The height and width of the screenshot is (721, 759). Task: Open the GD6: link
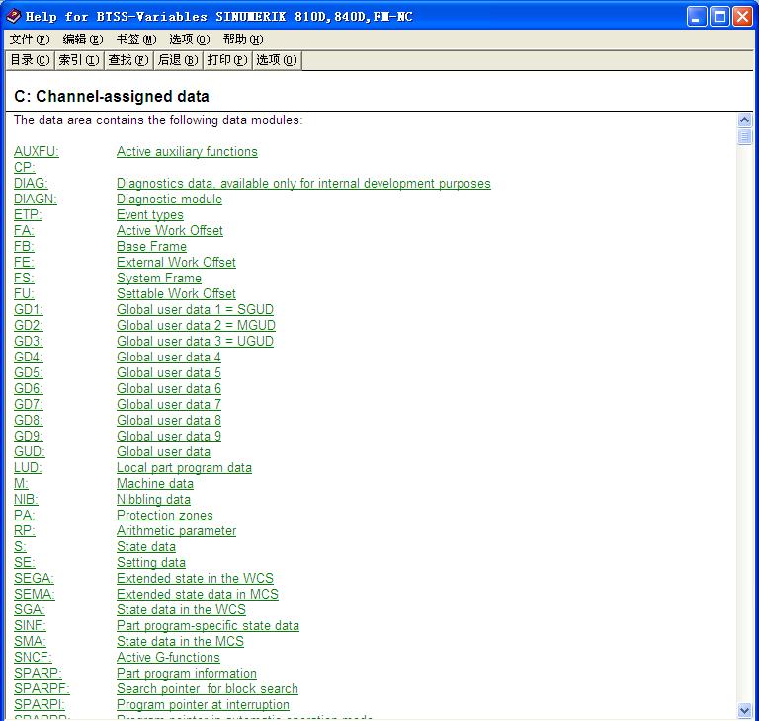tap(29, 388)
